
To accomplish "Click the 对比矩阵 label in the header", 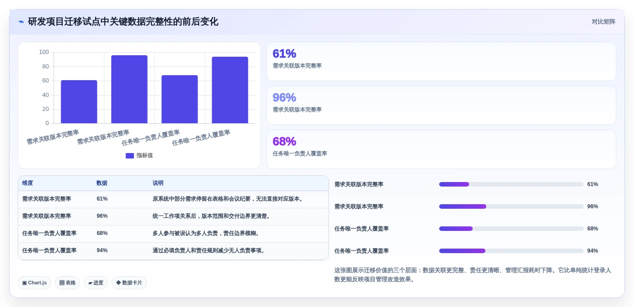I will point(603,22).
